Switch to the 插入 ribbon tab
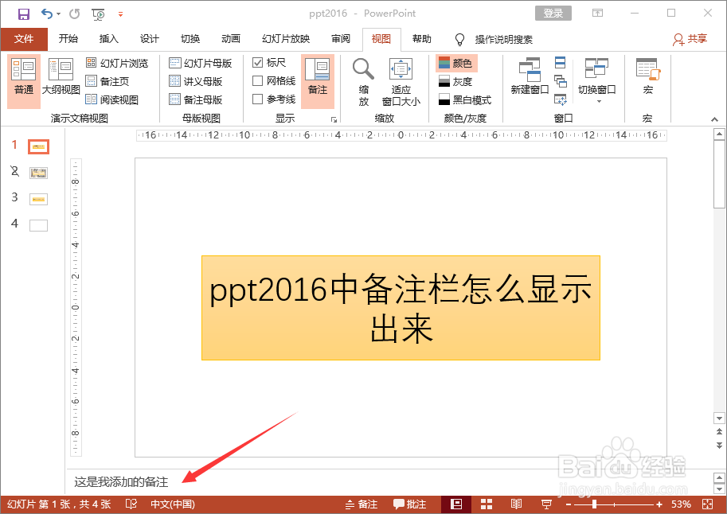 pyautogui.click(x=108, y=38)
